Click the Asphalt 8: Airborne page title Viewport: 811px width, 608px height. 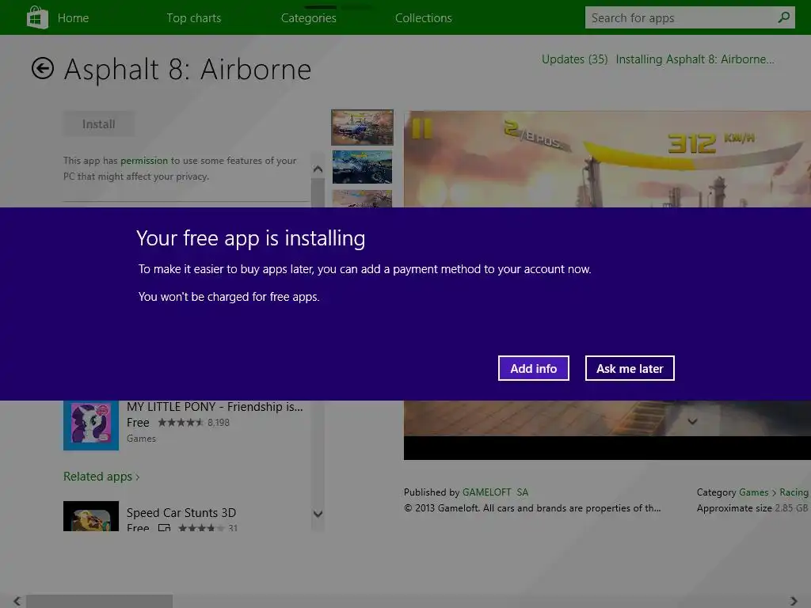187,69
